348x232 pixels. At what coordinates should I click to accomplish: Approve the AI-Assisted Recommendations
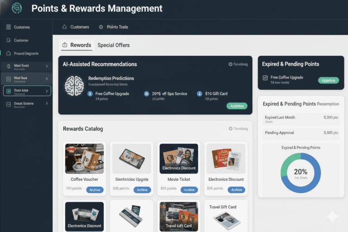click(237, 106)
